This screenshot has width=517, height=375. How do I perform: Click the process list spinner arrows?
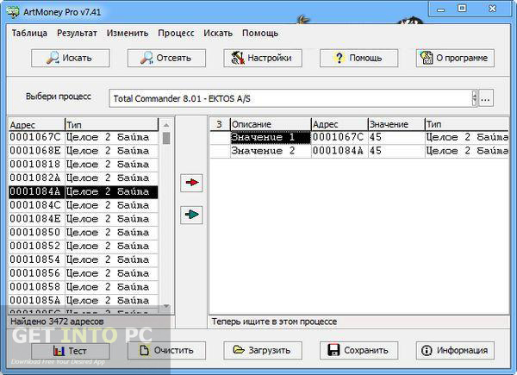tap(475, 98)
